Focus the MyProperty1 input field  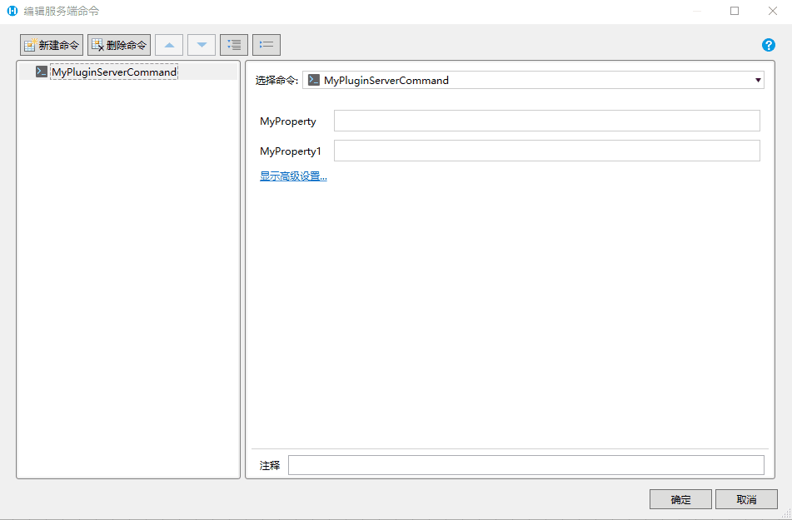point(546,151)
